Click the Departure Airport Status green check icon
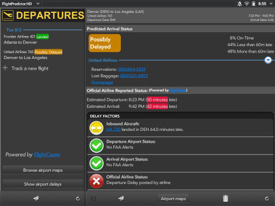Screen dimensions: 275x206 [x=96, y=145]
